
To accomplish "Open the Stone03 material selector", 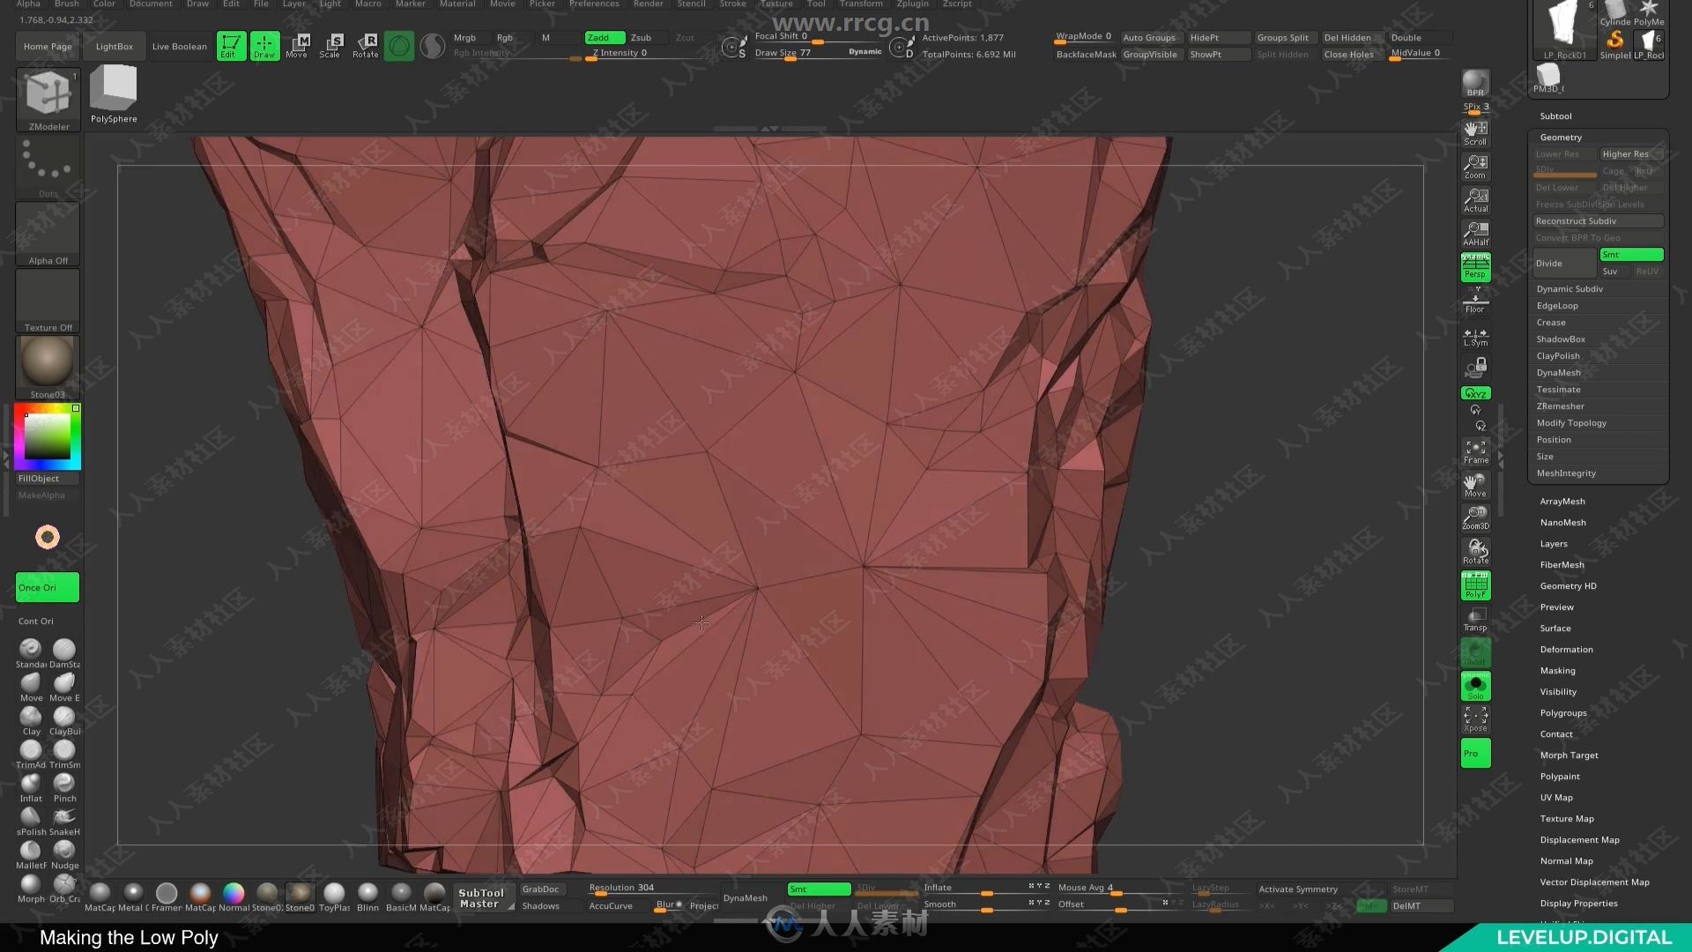I will coord(48,368).
